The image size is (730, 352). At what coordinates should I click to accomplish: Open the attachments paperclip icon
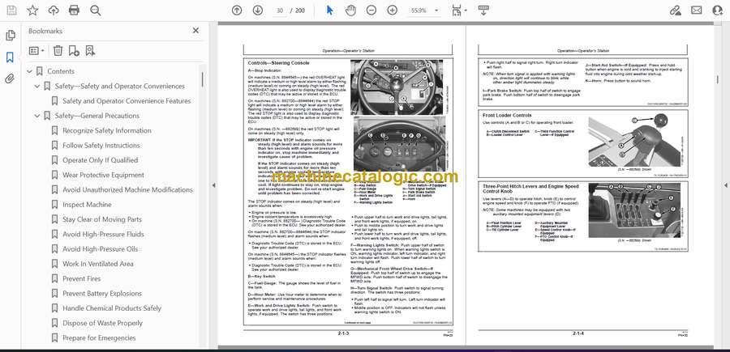[x=11, y=78]
